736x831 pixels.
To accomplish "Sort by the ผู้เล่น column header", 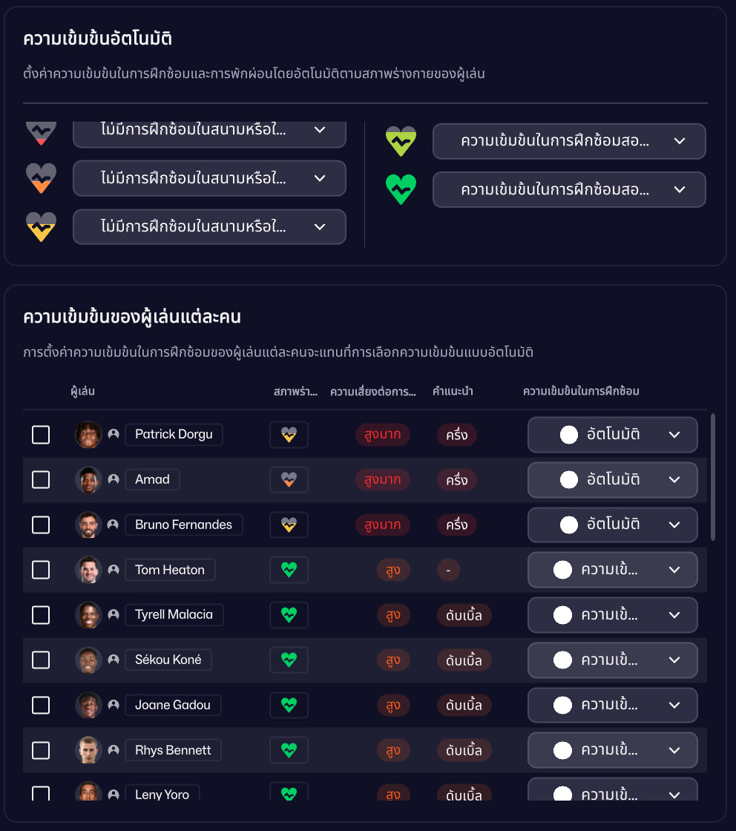I will pos(82,391).
